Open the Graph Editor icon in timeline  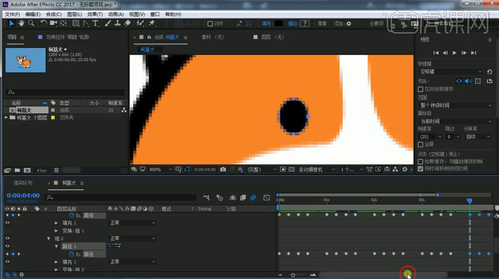267,198
